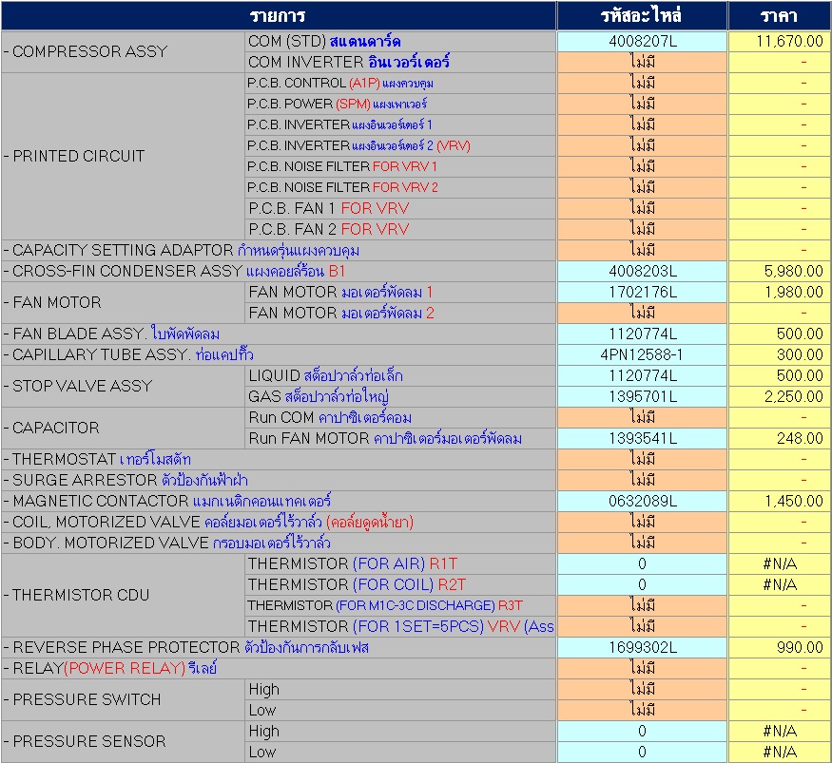Select COIL, MOTORIZED VALVE row
This screenshot has width=832, height=763.
pos(279,523)
